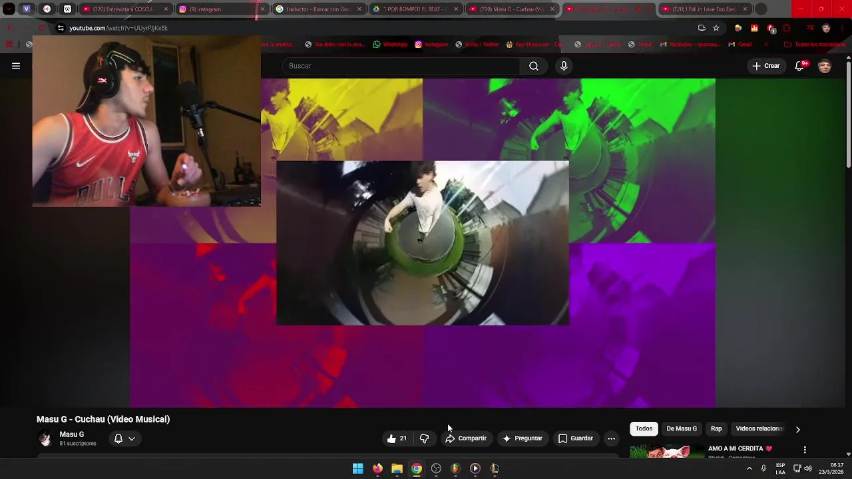852x479 pixels.
Task: Open the Masu G channel avatar
Action: (x=45, y=438)
